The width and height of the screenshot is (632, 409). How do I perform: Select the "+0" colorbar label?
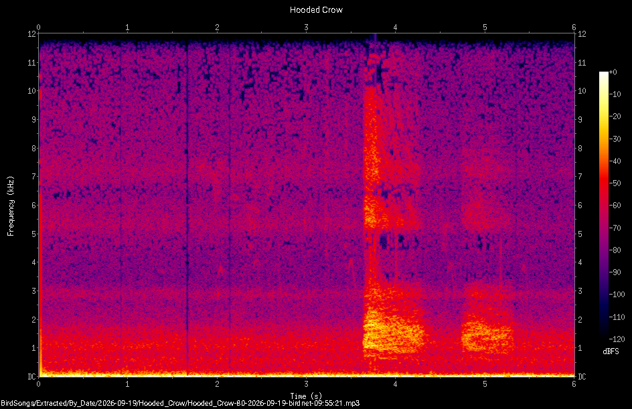613,72
